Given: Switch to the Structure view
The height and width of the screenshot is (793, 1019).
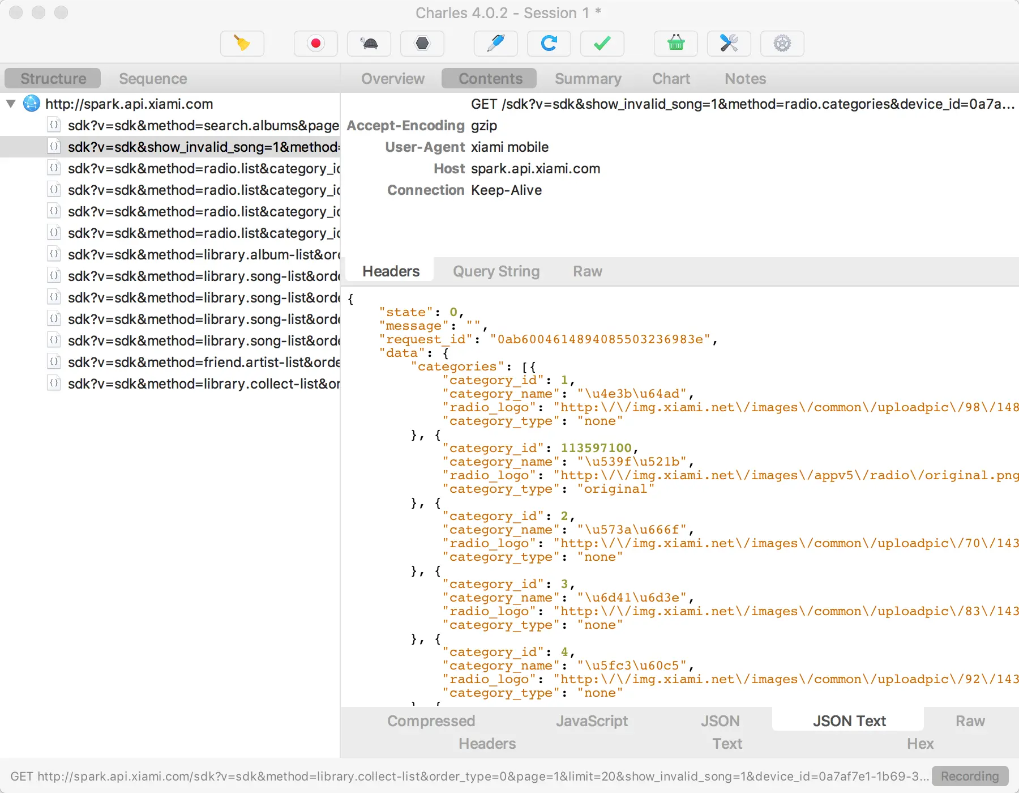Looking at the screenshot, I should pos(53,78).
